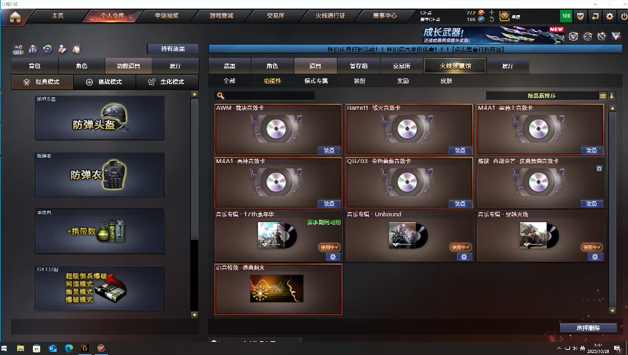Equip the M4A1-黑骑士音效卡
The height and width of the screenshot is (355, 628).
coord(592,151)
